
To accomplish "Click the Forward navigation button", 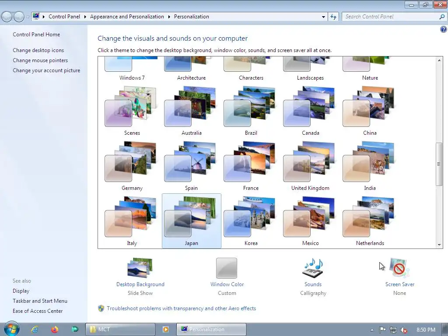I will [x=19, y=17].
